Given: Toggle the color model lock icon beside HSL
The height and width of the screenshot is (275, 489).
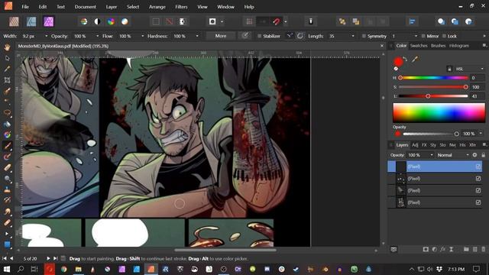Looking at the screenshot, I should [449, 69].
